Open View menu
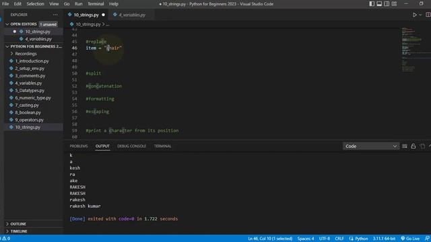 [54, 4]
